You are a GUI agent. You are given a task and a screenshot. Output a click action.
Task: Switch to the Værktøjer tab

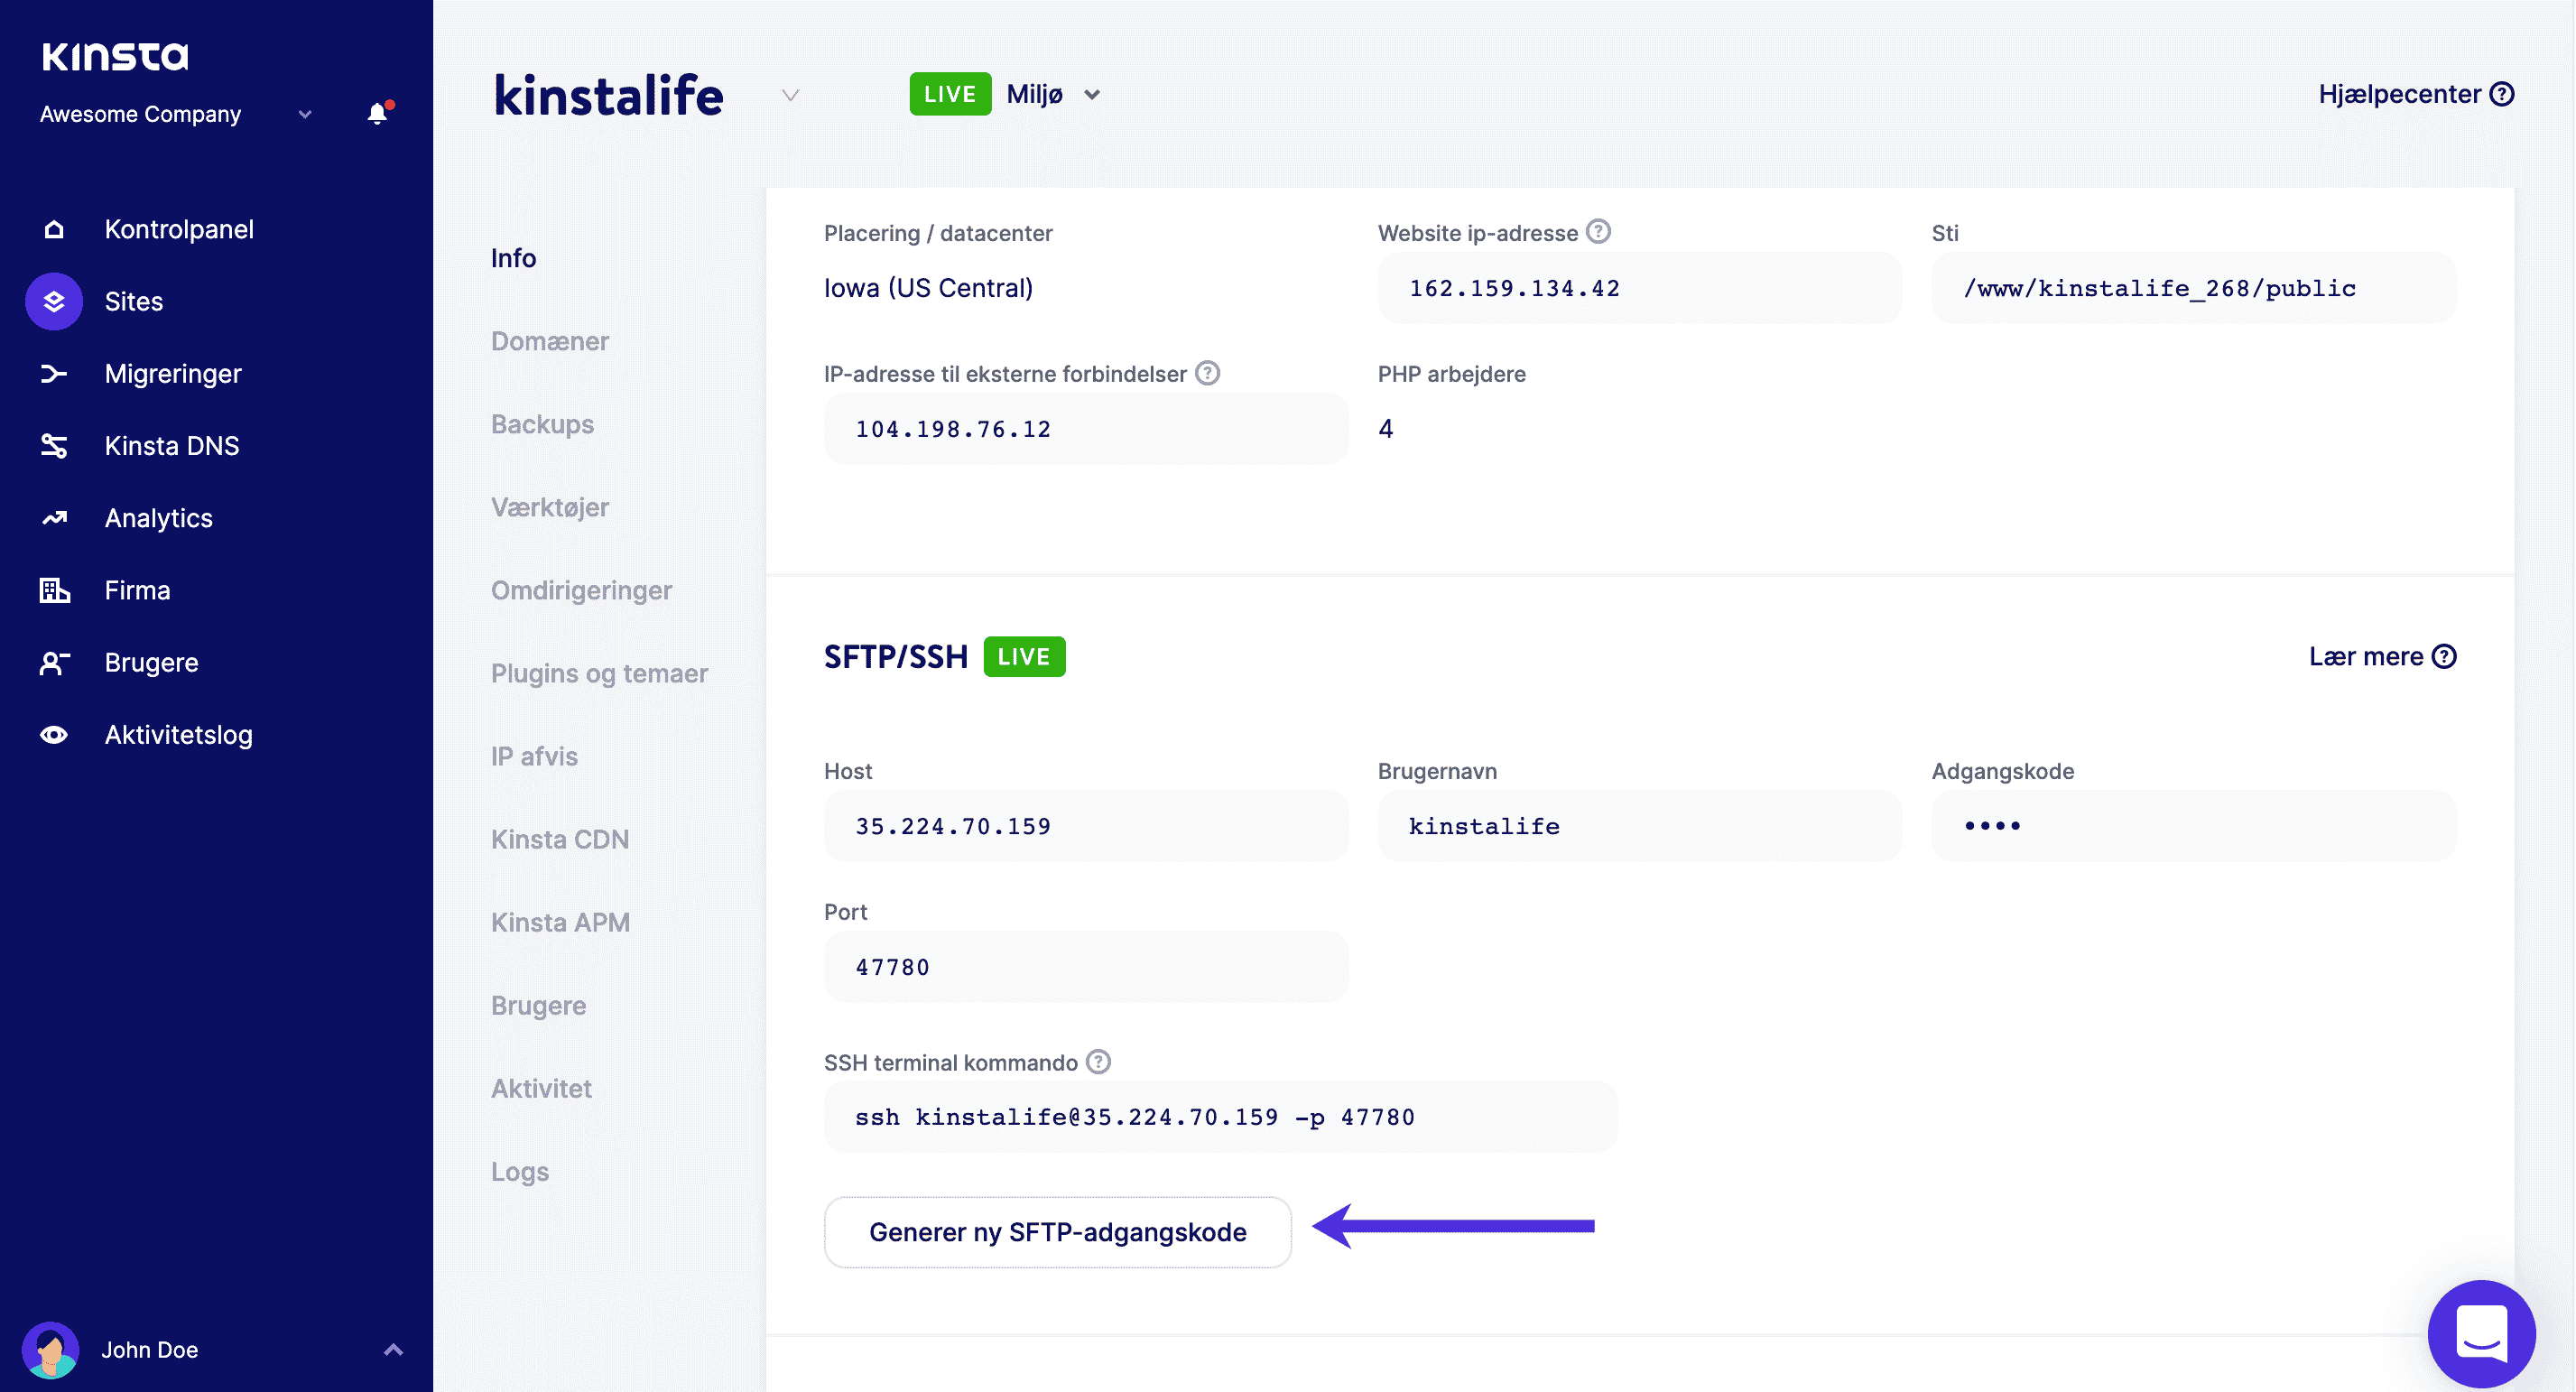pos(550,507)
